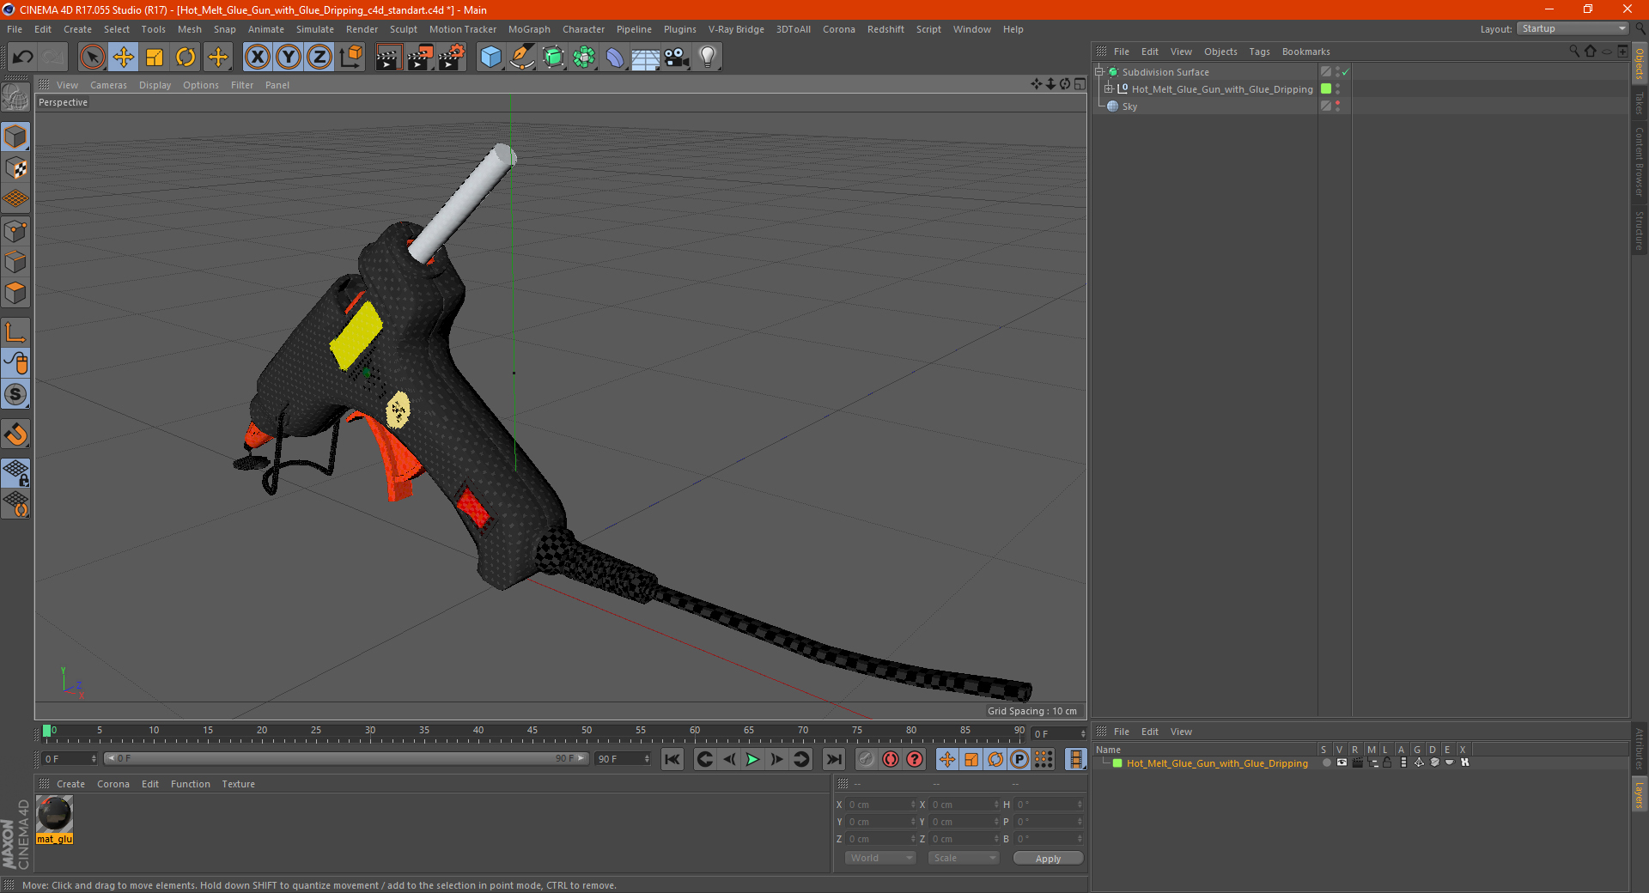This screenshot has width=1649, height=893.
Task: Click the Undo arrow icon
Action: tap(22, 58)
